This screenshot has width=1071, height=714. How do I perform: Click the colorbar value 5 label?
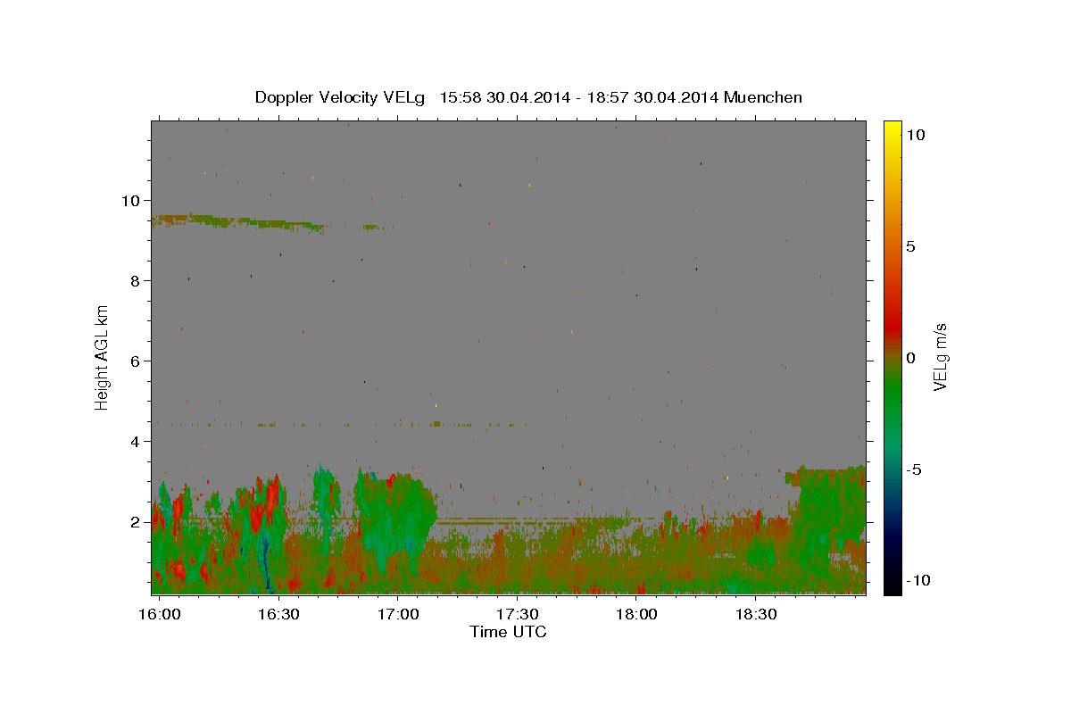click(911, 247)
